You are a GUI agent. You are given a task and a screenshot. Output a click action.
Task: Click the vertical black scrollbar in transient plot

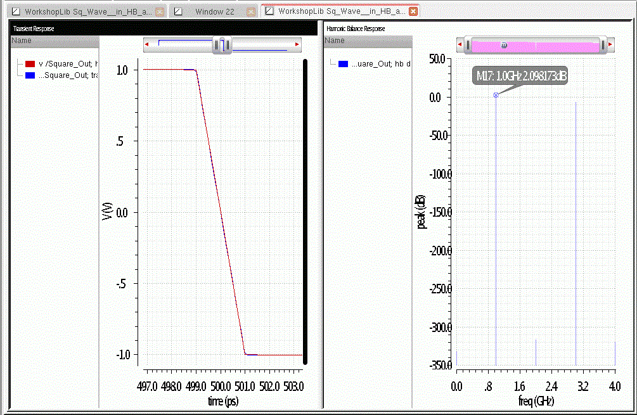305,212
